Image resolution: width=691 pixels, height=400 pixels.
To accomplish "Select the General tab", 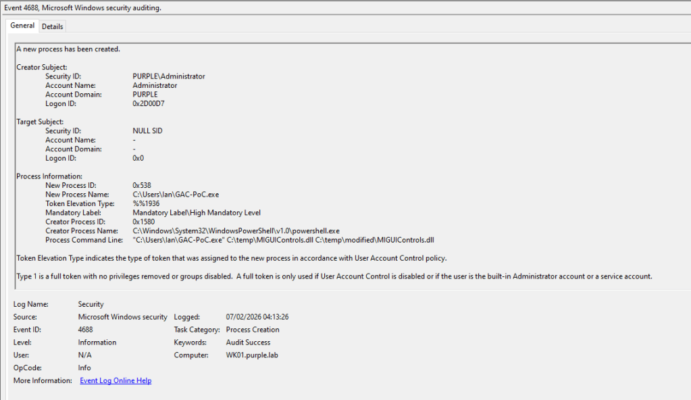I will click(22, 26).
